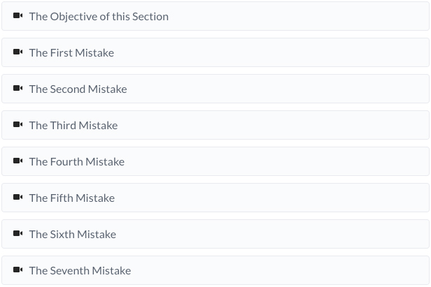Open The First Mistake lesson title

pos(72,52)
